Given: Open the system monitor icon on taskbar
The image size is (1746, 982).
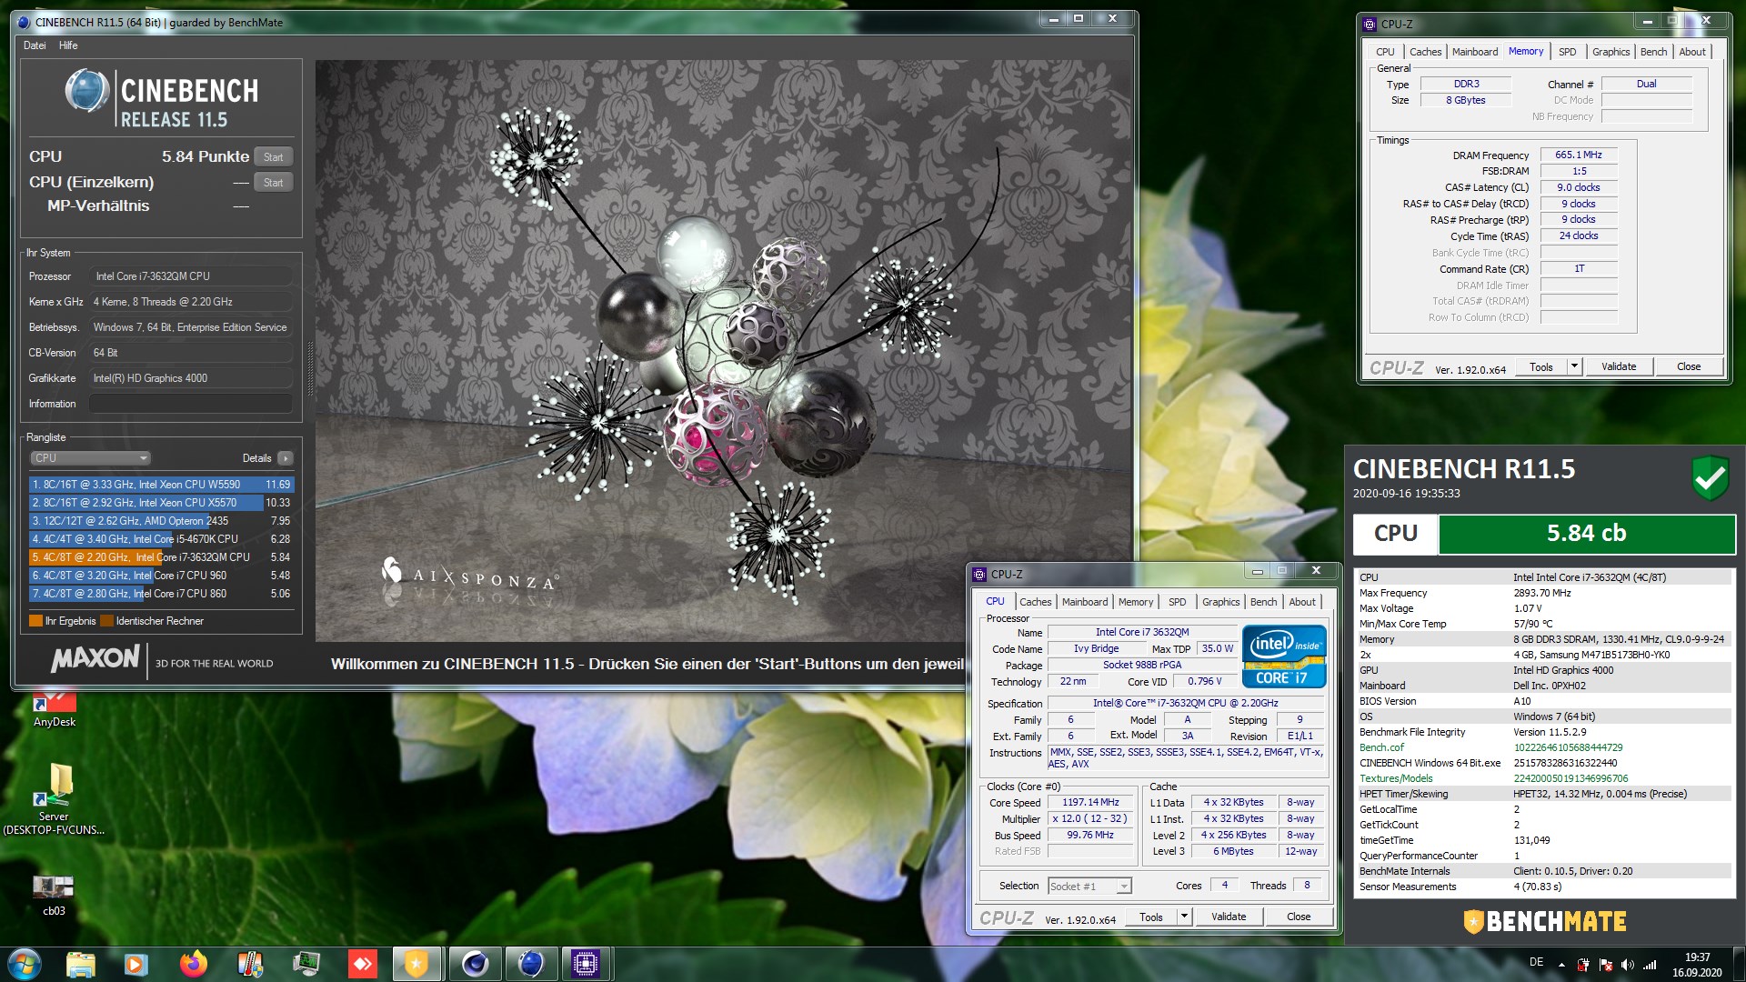Looking at the screenshot, I should click(x=306, y=963).
